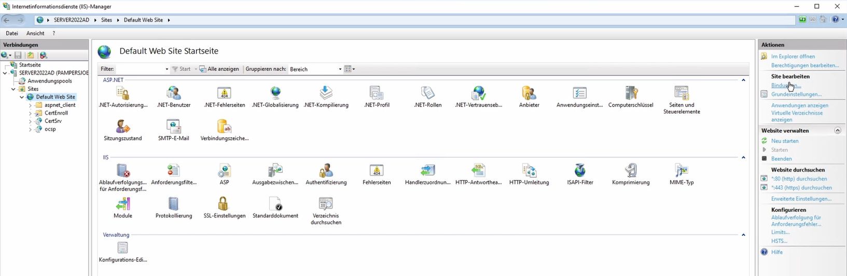Open the Konfigurations-Editor icon
Viewport: 847px width, 276px height.
tap(123, 248)
